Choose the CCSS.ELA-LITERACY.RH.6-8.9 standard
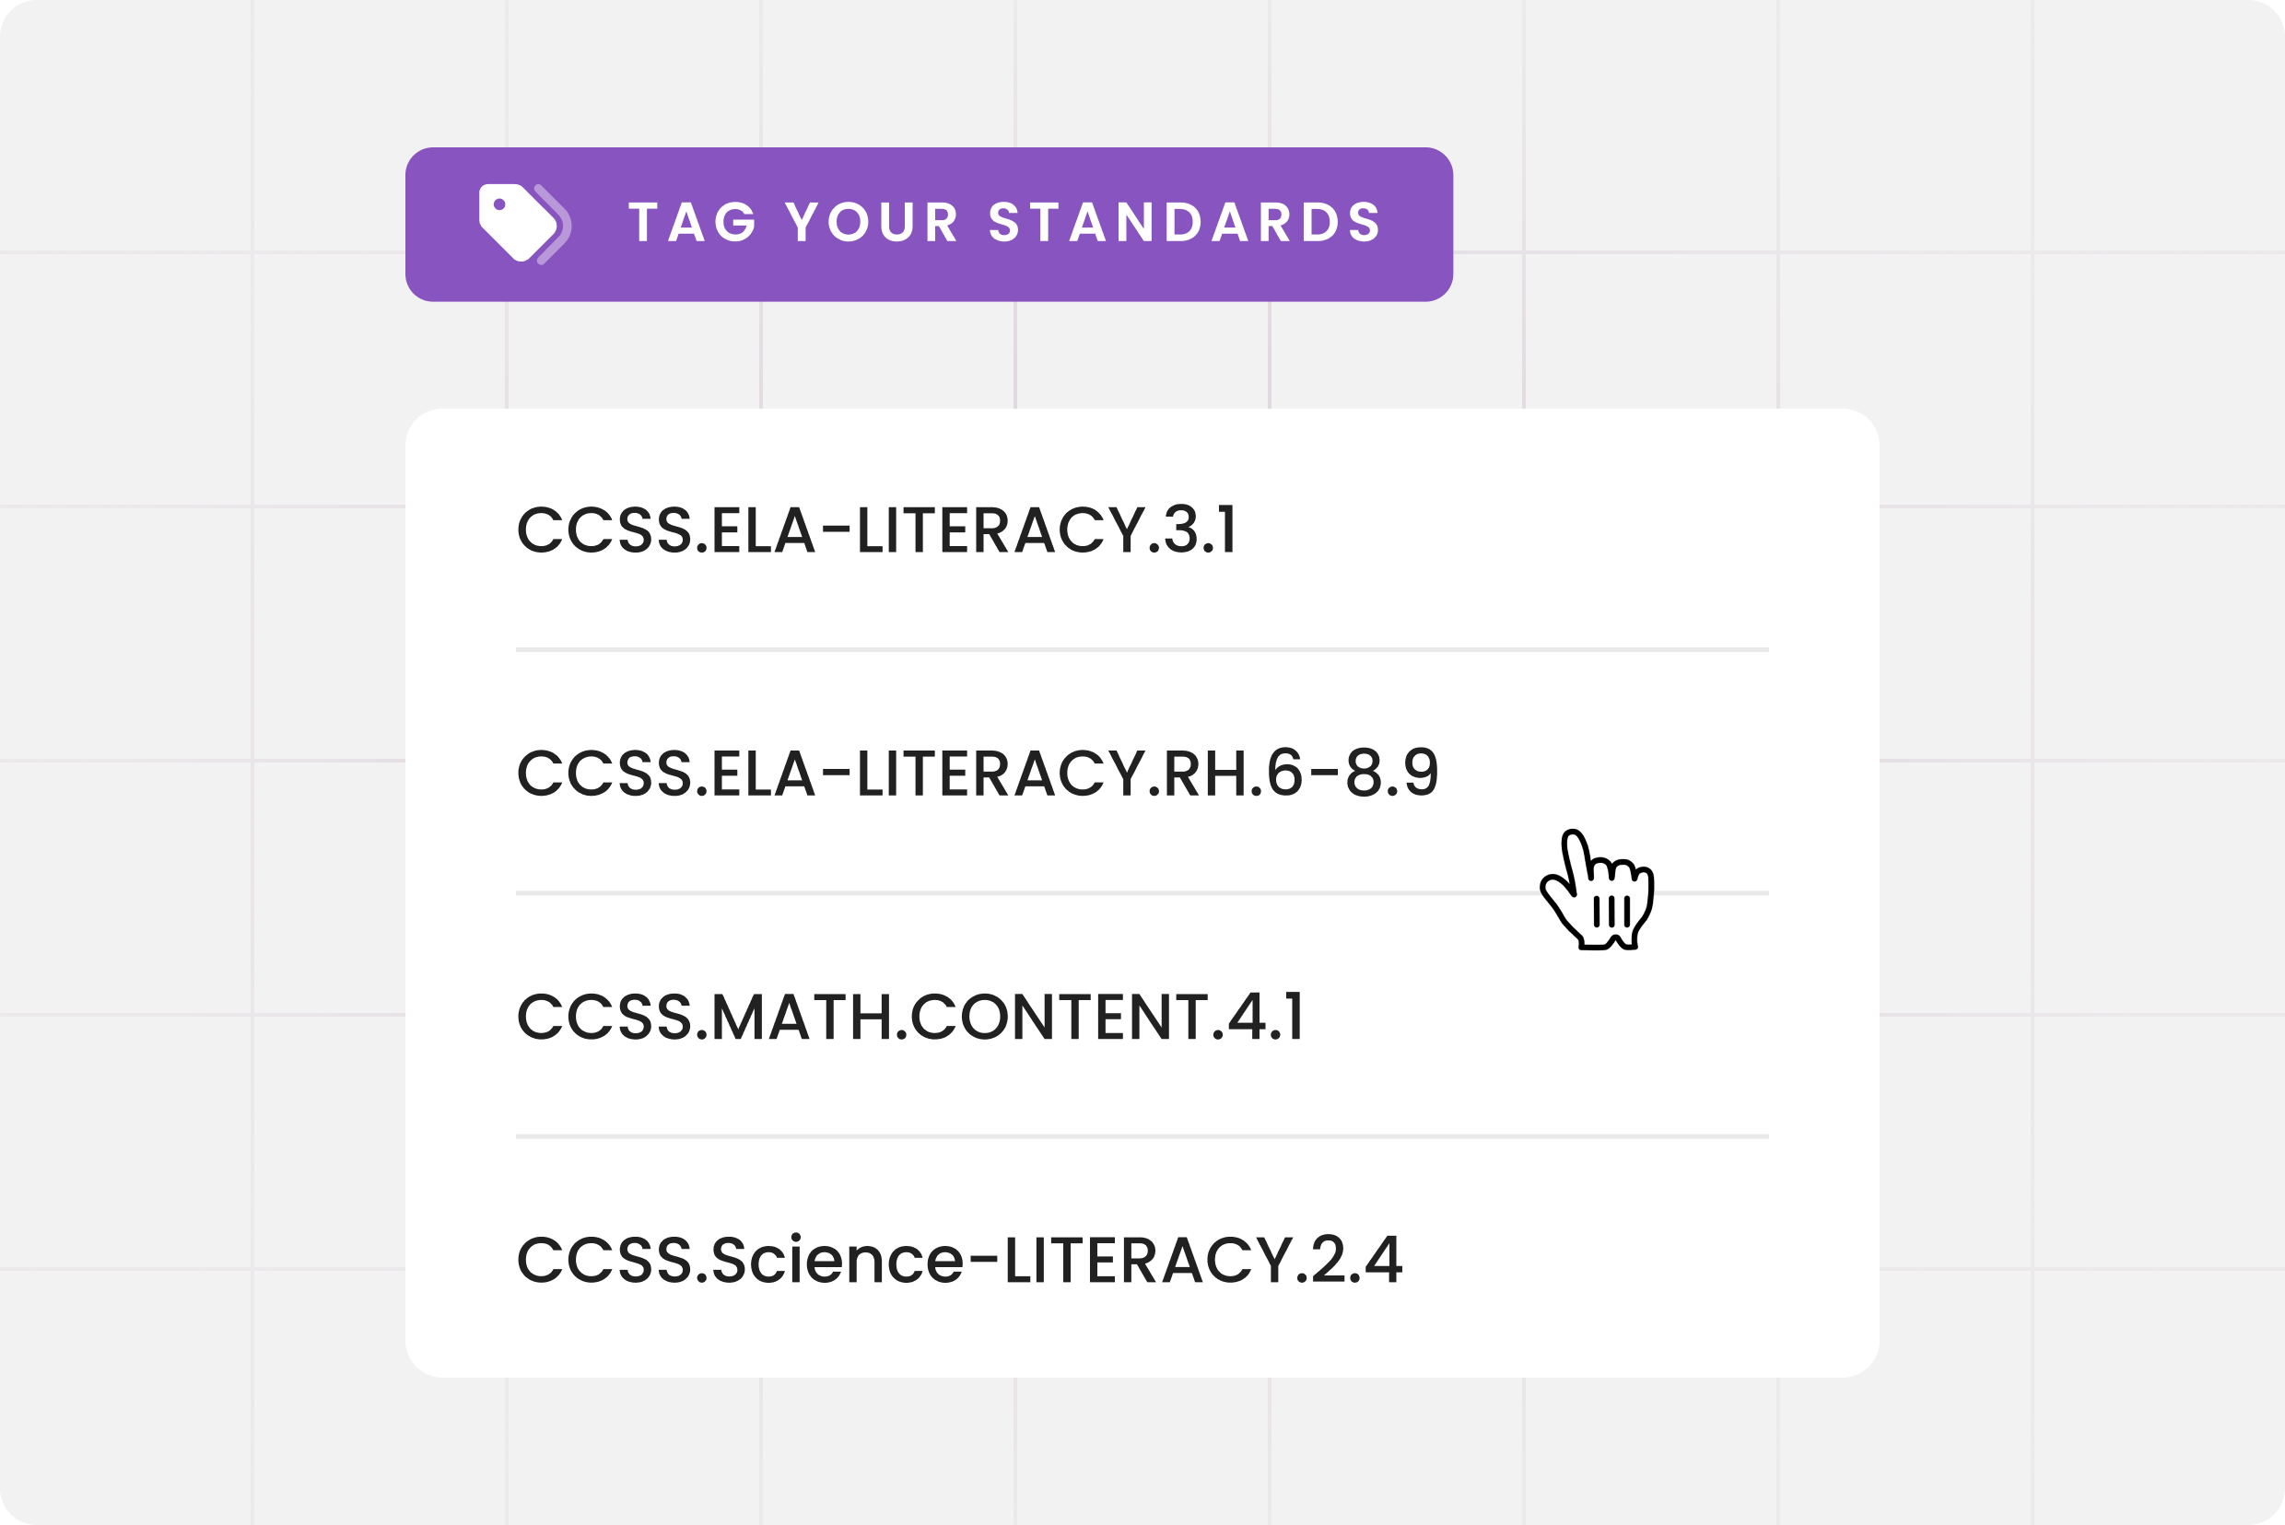This screenshot has width=2285, height=1525. point(977,774)
